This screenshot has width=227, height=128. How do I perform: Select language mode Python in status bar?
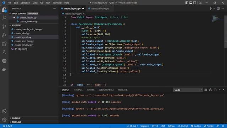171,126
